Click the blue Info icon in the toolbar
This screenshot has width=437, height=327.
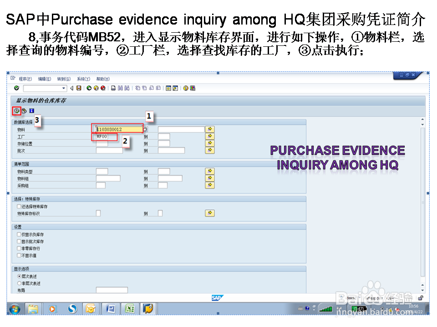(32, 110)
